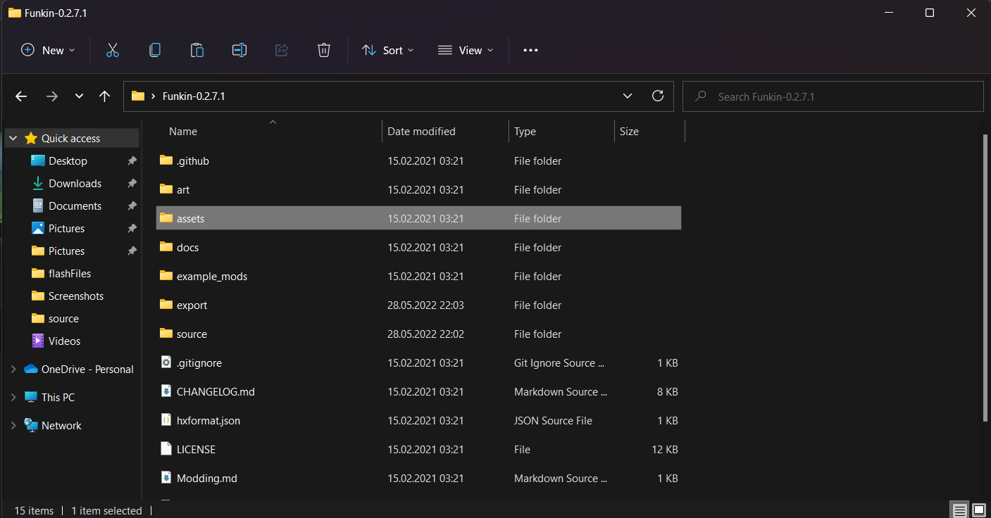The height and width of the screenshot is (518, 991).
Task: Click the Modding.md file icon
Action: coord(166,478)
